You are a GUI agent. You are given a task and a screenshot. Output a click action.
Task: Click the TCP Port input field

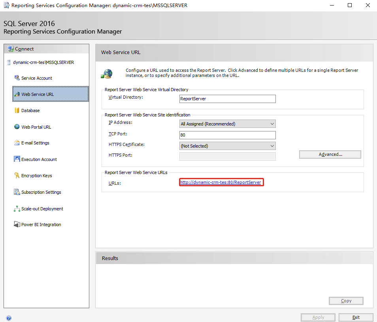[228, 135]
